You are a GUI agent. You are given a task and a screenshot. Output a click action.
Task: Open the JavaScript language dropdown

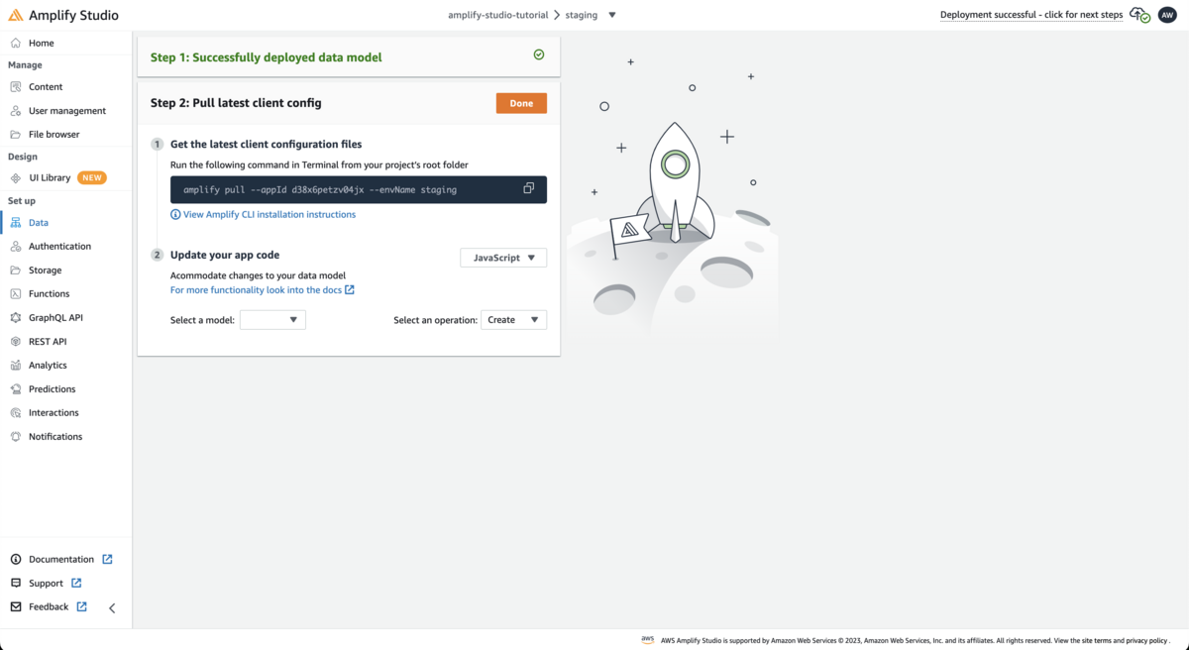coord(503,258)
